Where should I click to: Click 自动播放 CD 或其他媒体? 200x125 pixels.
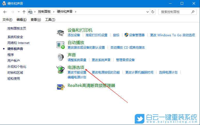click(127, 48)
